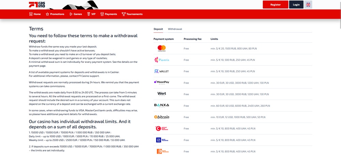341x155 pixels.
Task: Visit the VIP page
Action: coord(91,14)
